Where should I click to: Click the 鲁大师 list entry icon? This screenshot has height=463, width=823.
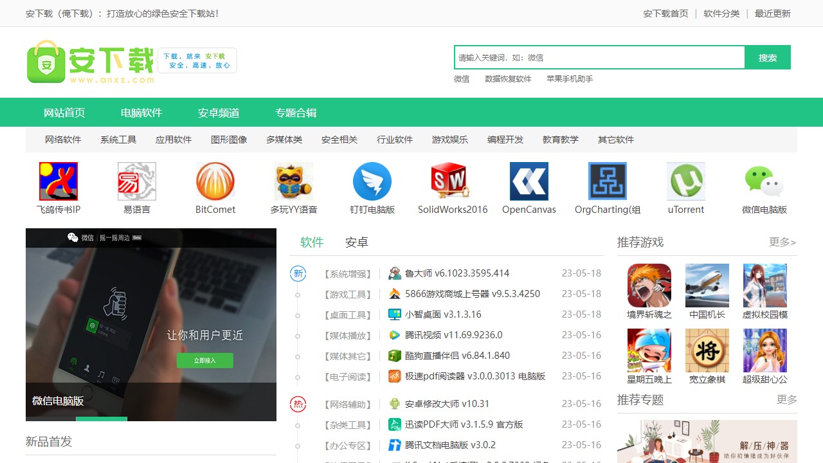(x=395, y=273)
